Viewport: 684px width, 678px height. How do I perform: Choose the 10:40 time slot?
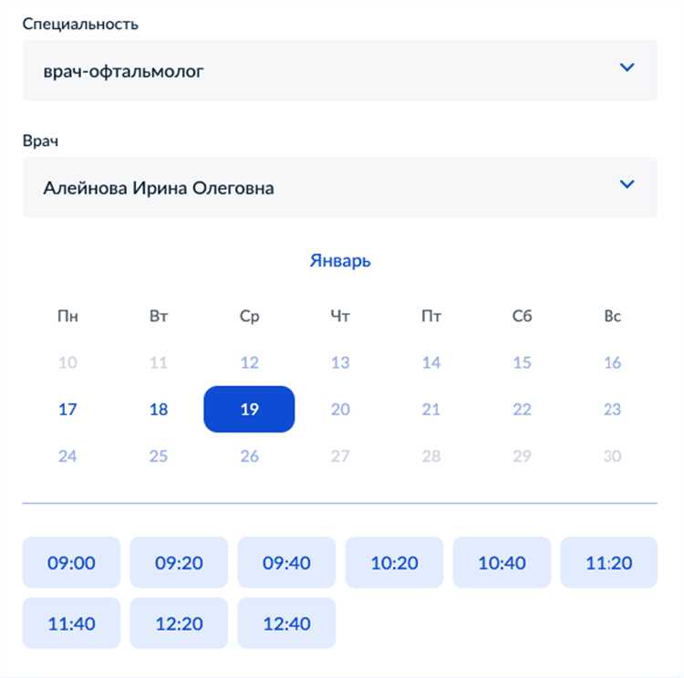[502, 563]
